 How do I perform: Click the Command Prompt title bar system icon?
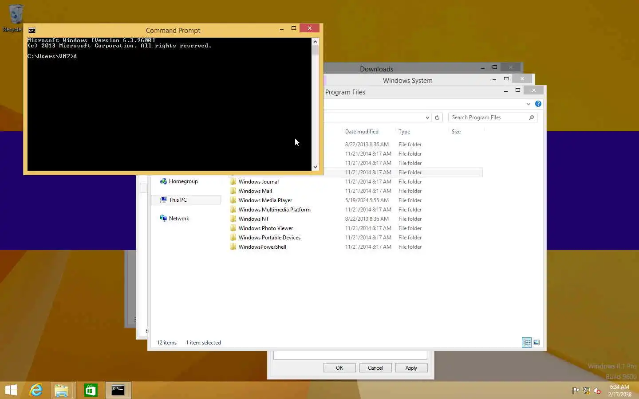32,30
